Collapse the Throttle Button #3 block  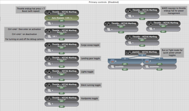tap(126, 11)
